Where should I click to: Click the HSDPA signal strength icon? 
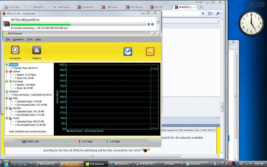click(x=24, y=141)
